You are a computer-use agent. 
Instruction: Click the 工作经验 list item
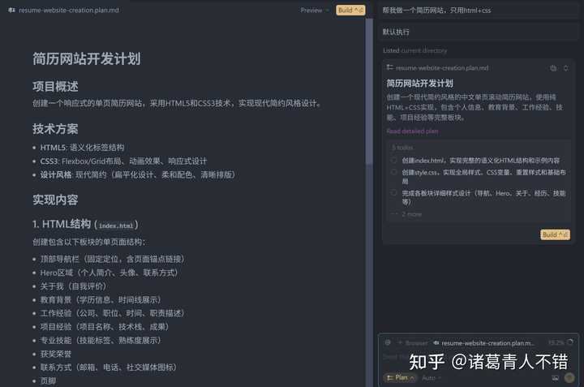tap(112, 313)
